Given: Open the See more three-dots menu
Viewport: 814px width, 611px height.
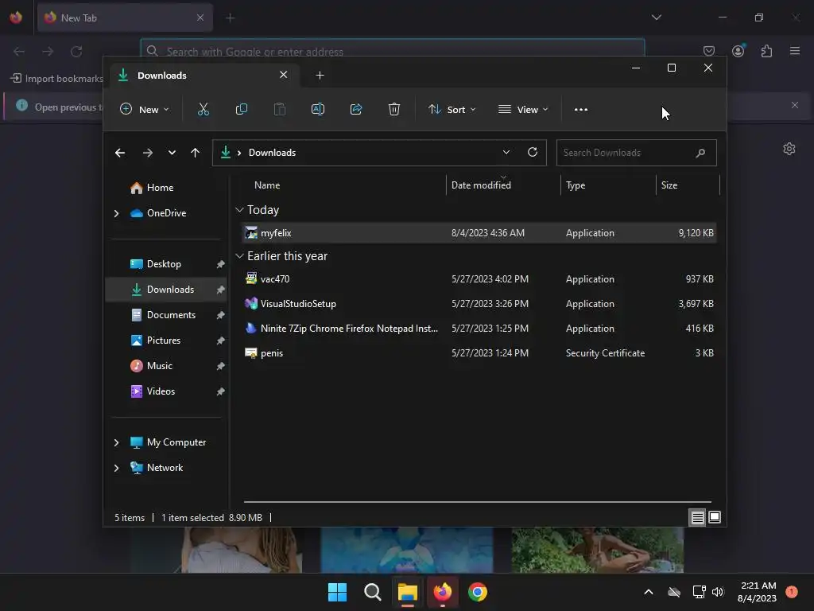Looking at the screenshot, I should (x=581, y=110).
